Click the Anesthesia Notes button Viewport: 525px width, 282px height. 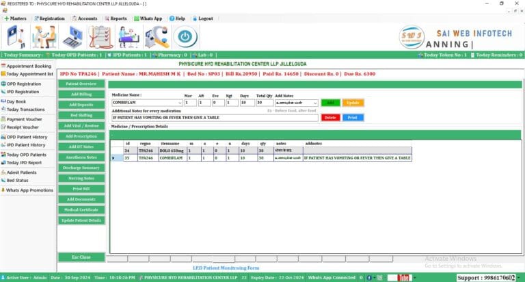coord(81,157)
